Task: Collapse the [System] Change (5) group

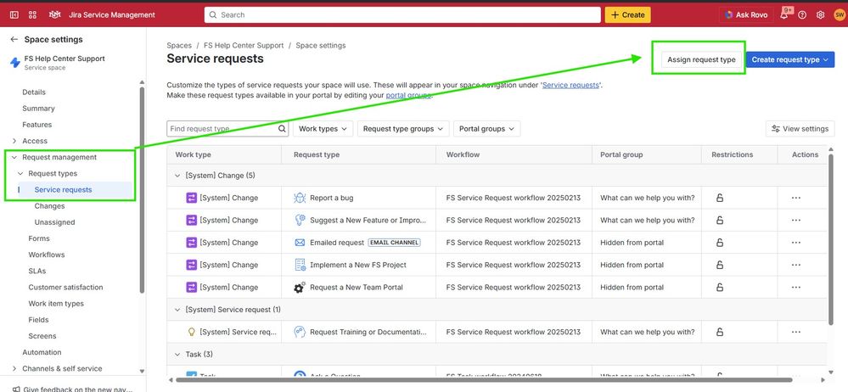Action: pos(177,176)
